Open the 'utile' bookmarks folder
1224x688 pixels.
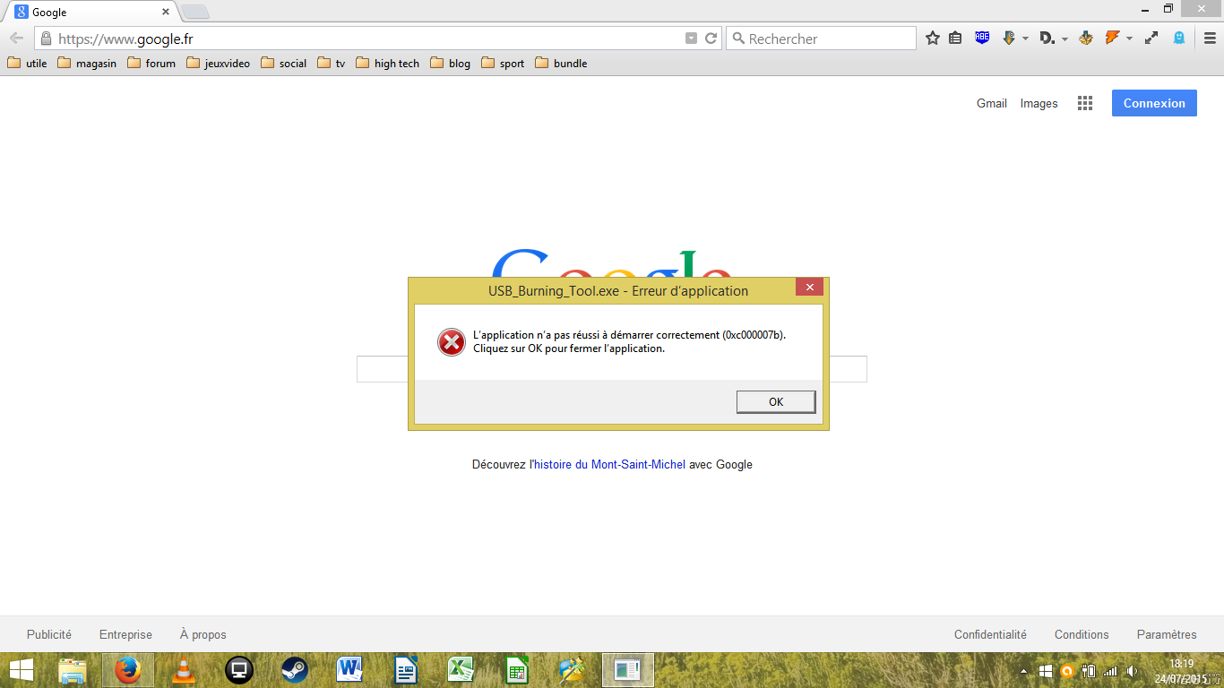tap(27, 64)
